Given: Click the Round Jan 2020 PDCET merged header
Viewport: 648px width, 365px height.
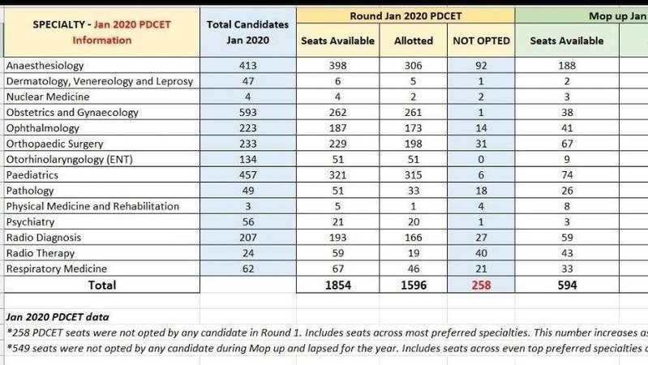Looking at the screenshot, I should coord(406,15).
